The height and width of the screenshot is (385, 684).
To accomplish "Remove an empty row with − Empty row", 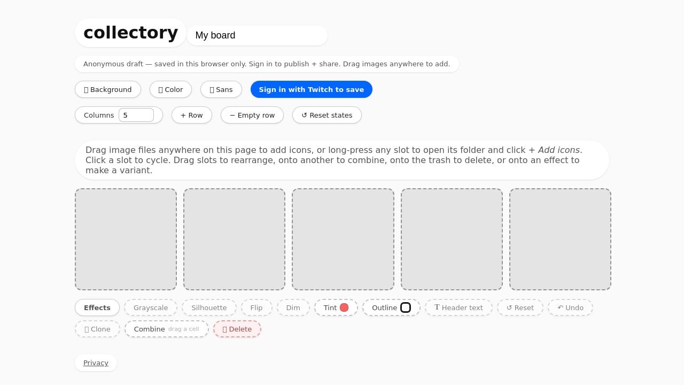I will click(x=252, y=115).
